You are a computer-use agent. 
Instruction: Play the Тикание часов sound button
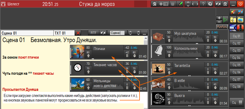click(x=108, y=68)
